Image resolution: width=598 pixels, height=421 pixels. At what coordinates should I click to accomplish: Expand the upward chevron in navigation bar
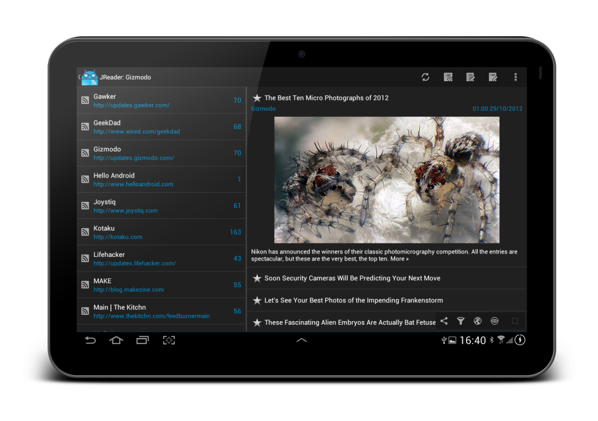pos(302,340)
